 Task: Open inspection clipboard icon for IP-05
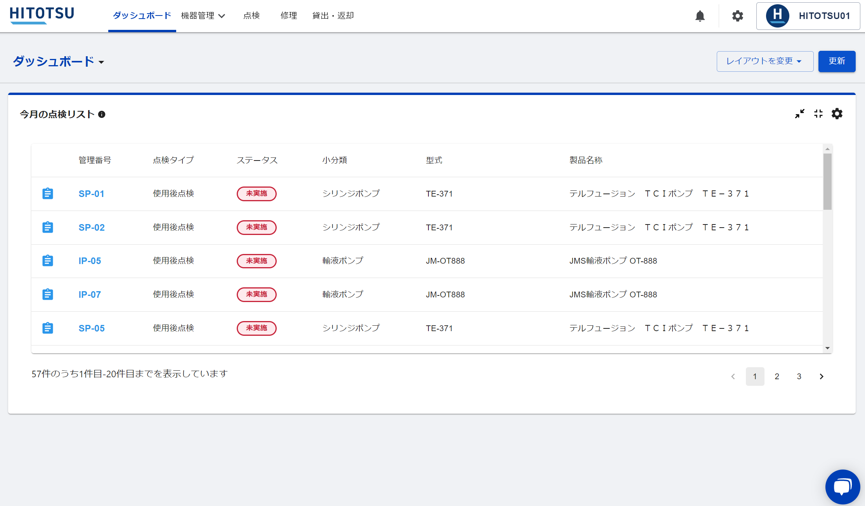[48, 261]
